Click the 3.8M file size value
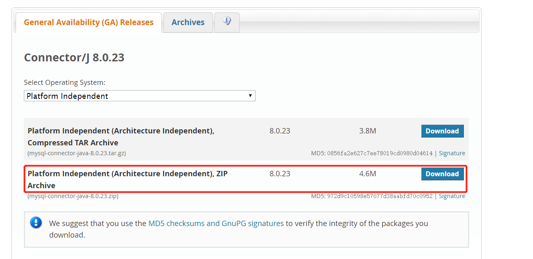The width and height of the screenshot is (533, 259). [x=368, y=131]
